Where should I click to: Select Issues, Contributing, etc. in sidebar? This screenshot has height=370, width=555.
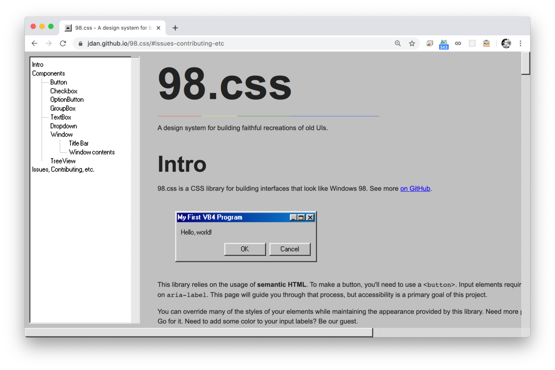[x=63, y=169]
